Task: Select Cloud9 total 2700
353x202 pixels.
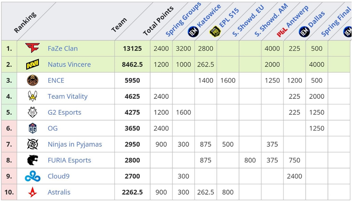Action: pyautogui.click(x=133, y=176)
